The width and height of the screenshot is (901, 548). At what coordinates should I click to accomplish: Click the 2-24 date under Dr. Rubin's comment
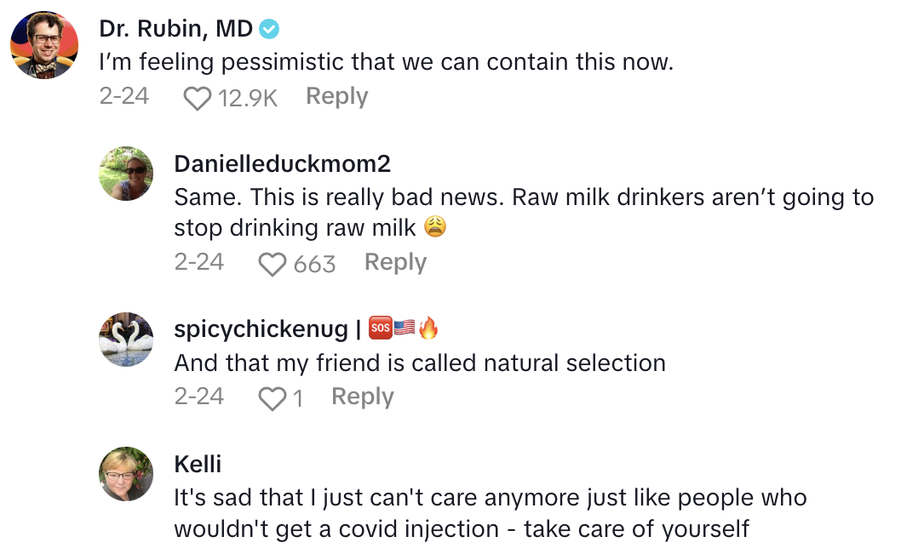pyautogui.click(x=123, y=97)
